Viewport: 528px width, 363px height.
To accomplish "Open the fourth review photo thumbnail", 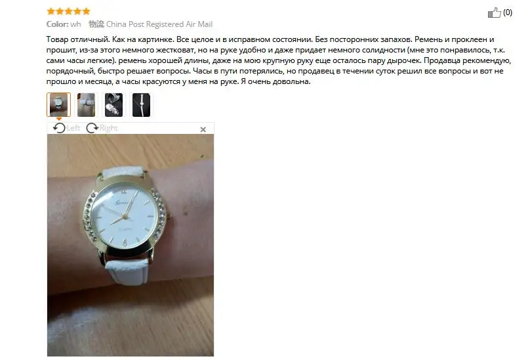I will click(x=142, y=105).
